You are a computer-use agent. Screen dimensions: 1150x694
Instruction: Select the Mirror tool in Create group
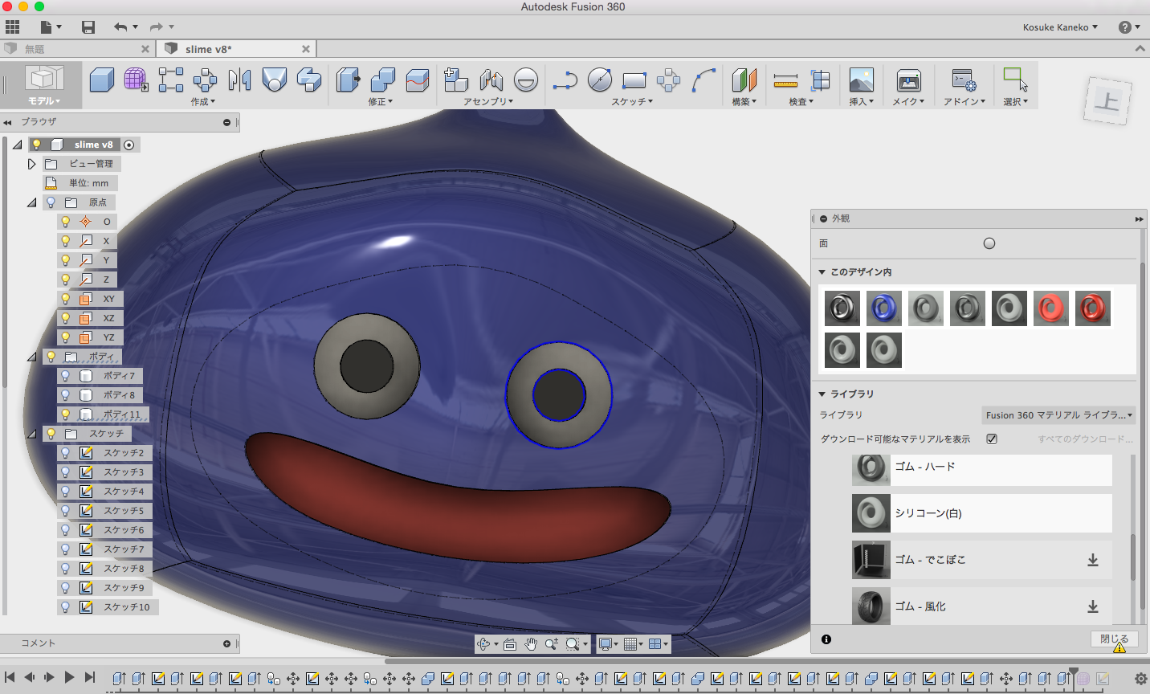click(x=239, y=80)
